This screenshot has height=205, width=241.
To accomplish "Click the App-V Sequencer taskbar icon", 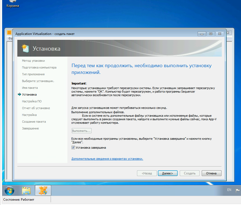I will (x=43, y=191).
